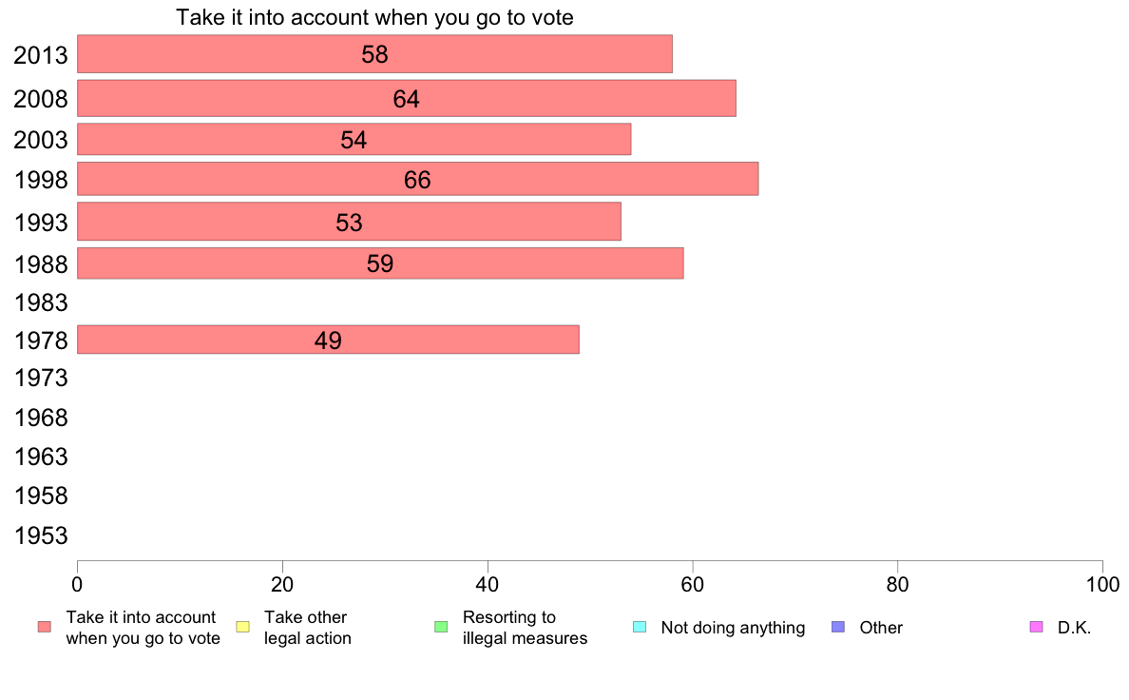The image size is (1129, 700).
Task: Select the 1998 bar showing 66
Action: (x=417, y=179)
